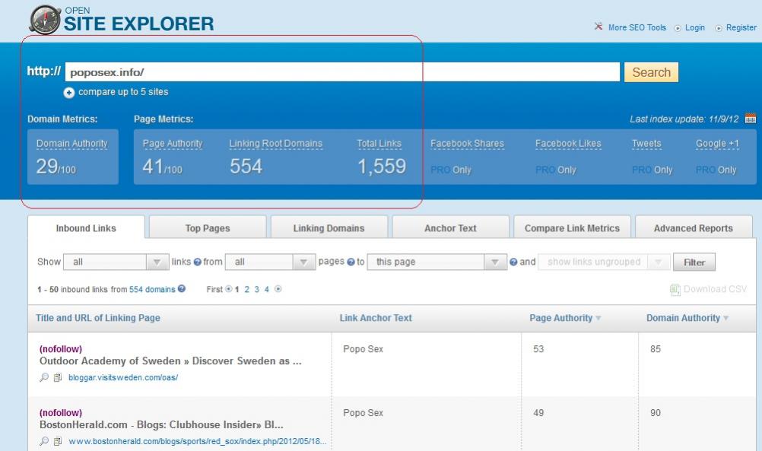Go to results page 3
Viewport: 762px width, 451px height.
256,290
